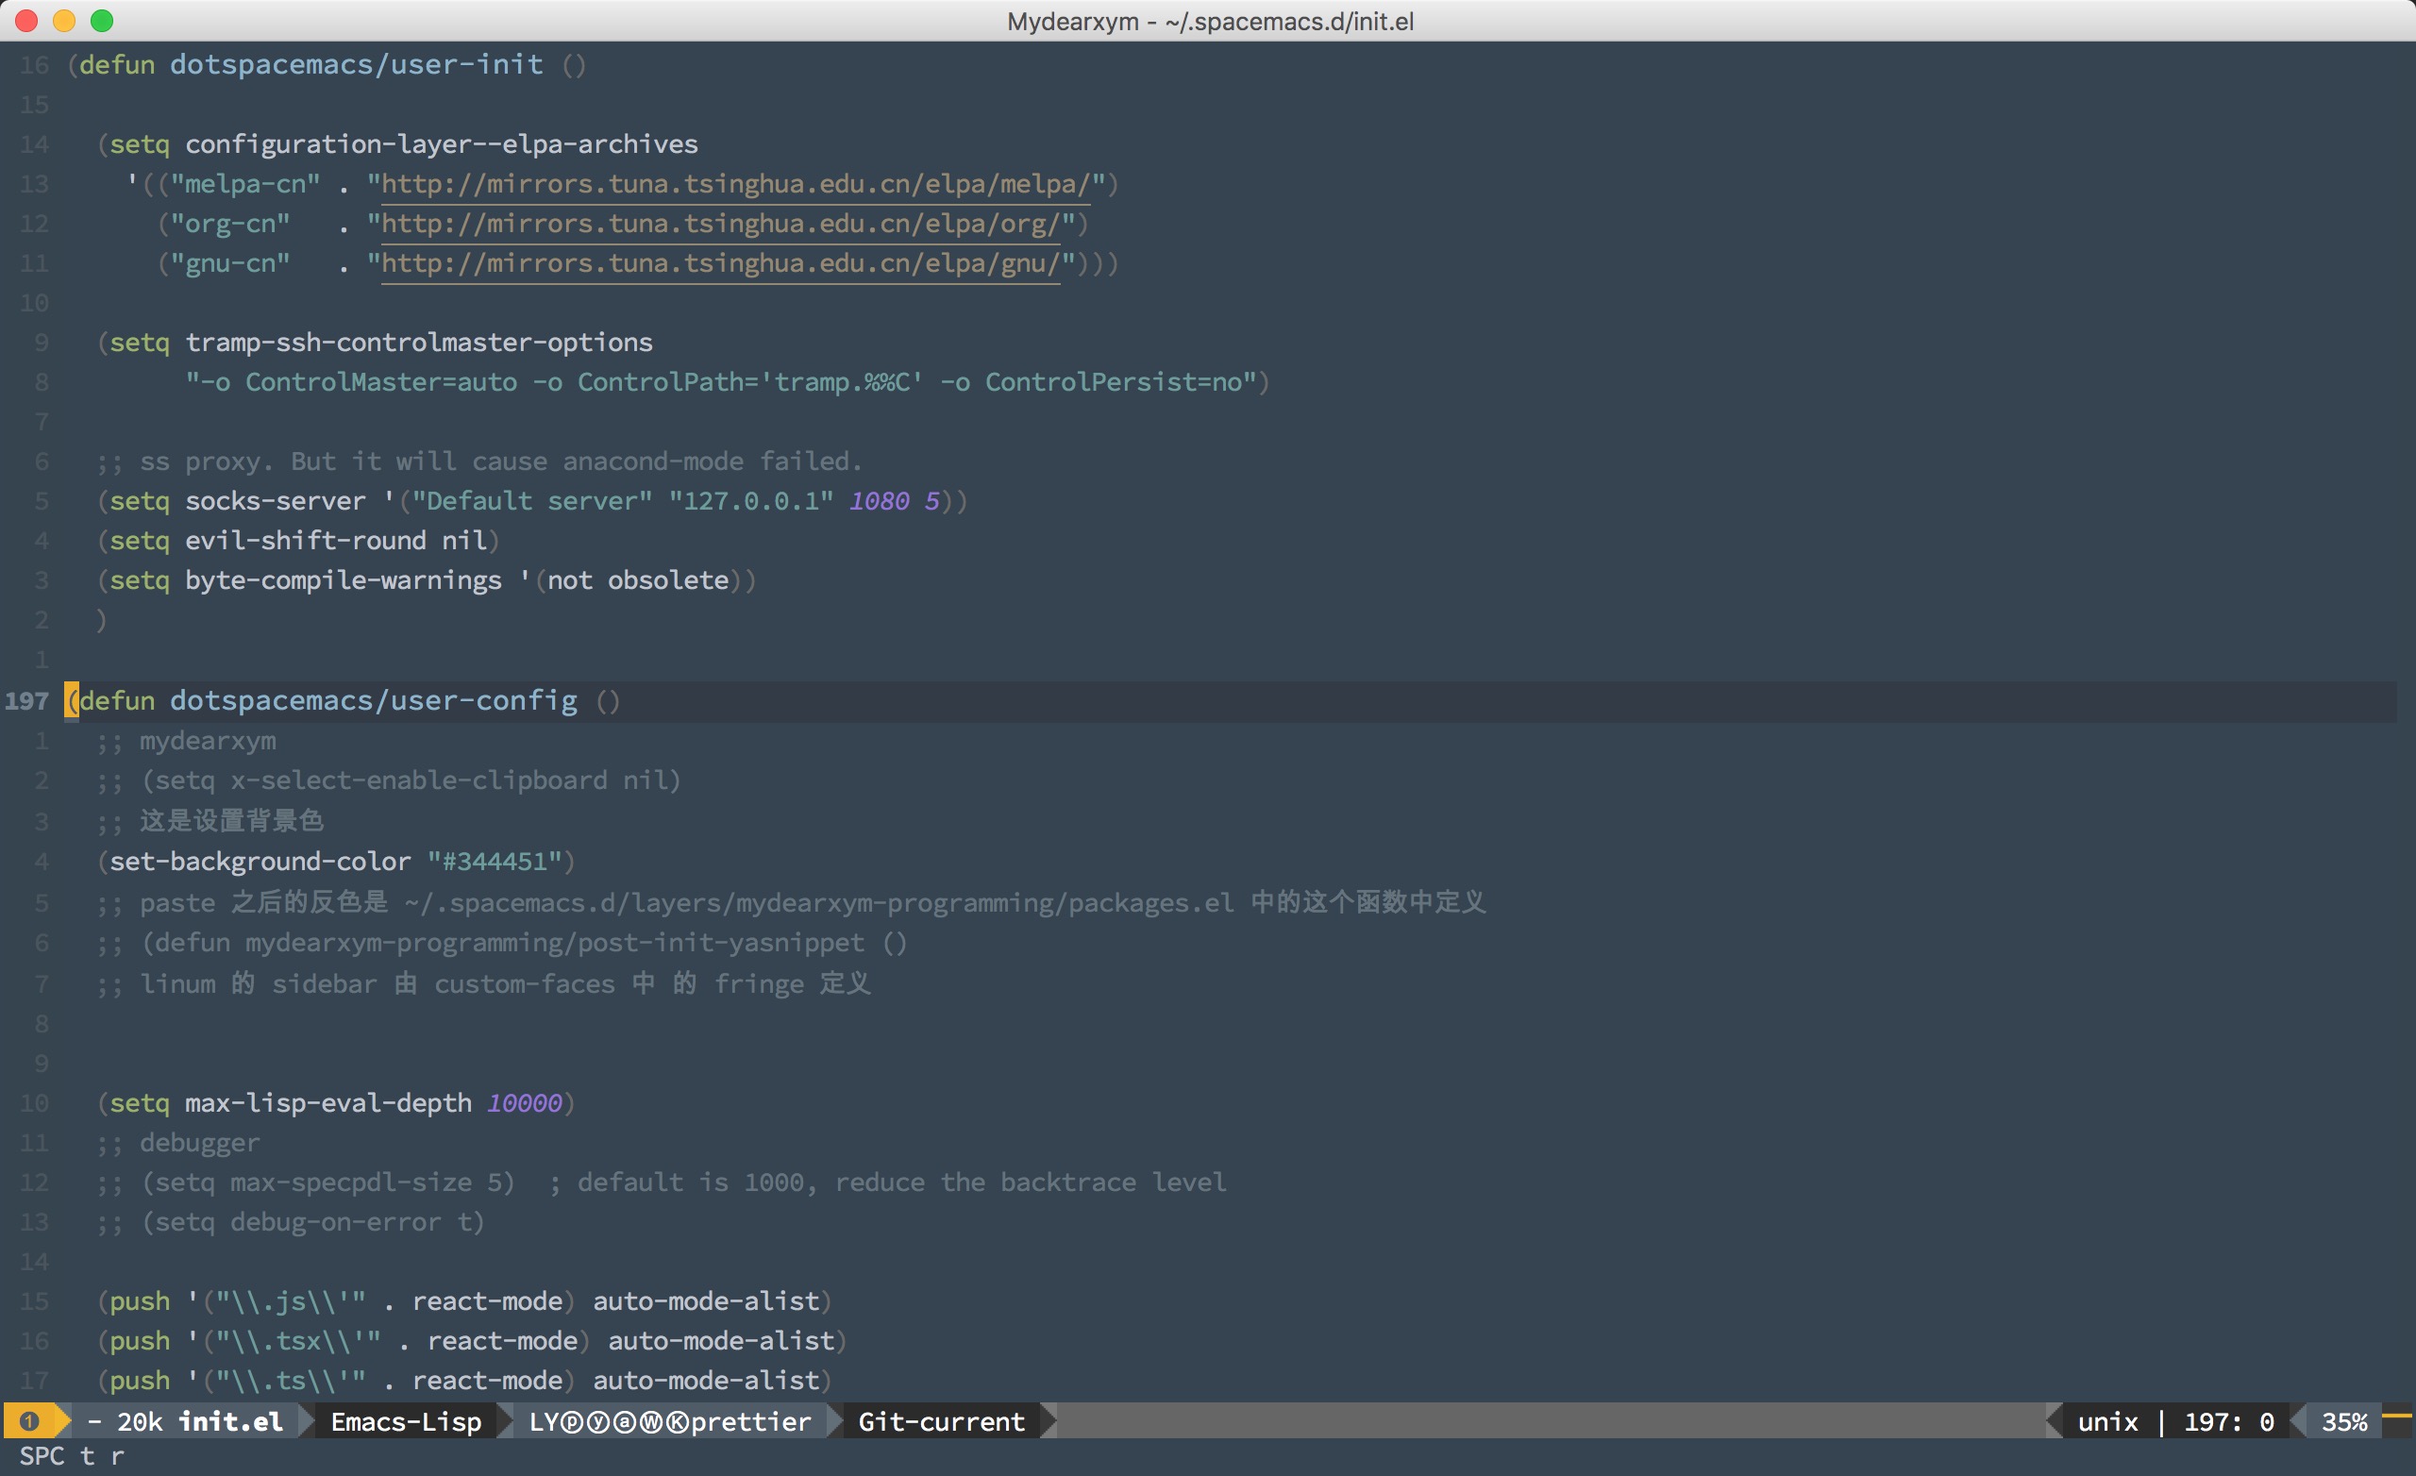
Task: Click the ⓨ yasnippet minor mode indicator
Action: (x=598, y=1422)
